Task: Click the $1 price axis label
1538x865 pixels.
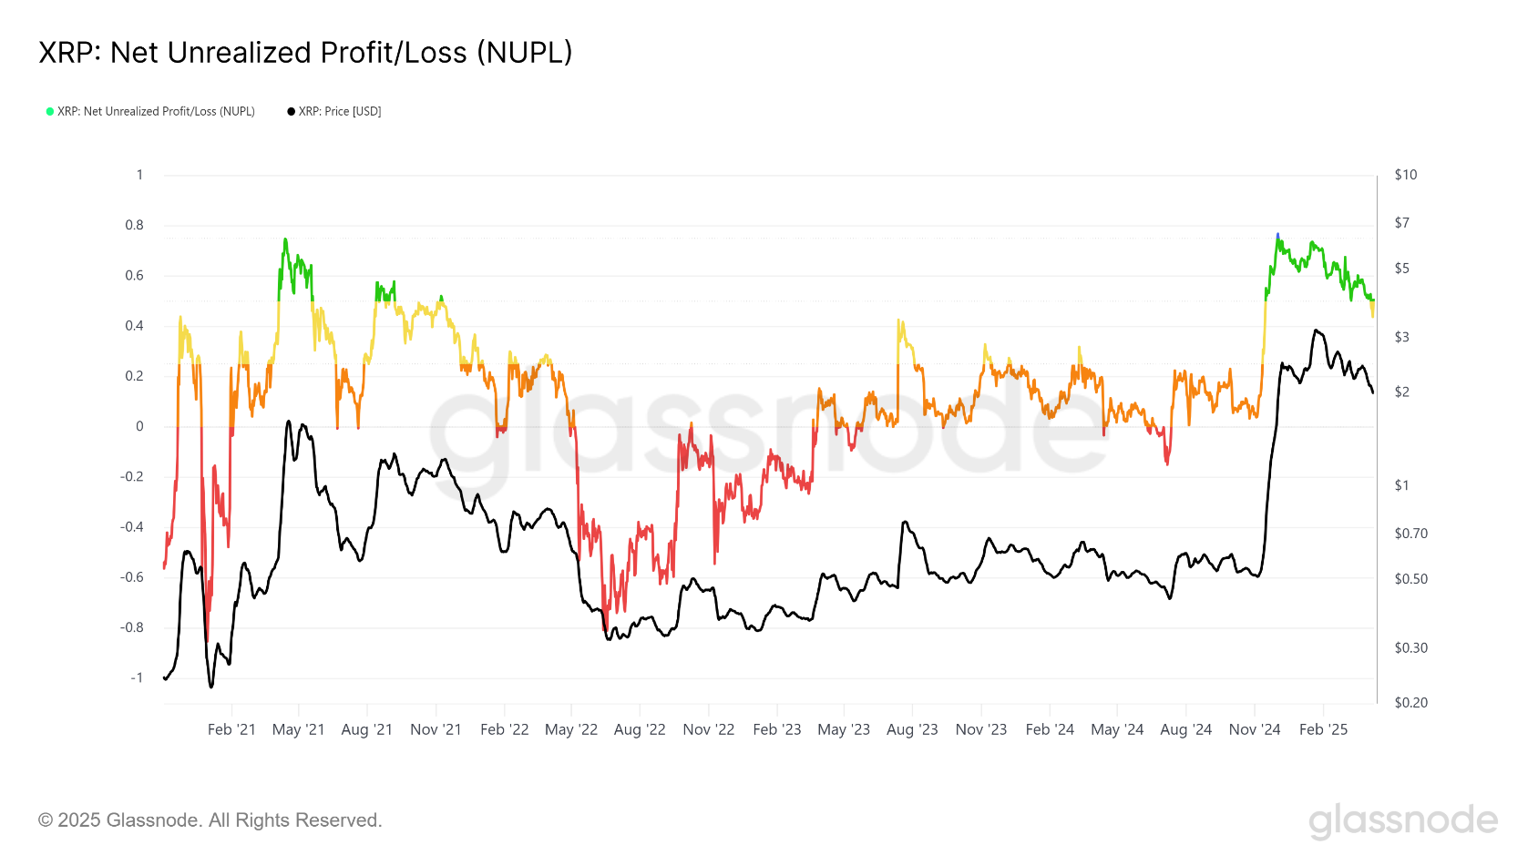Action: tap(1401, 485)
